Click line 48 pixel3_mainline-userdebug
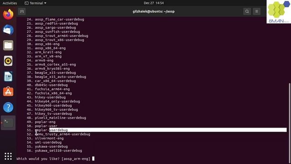 (56, 118)
